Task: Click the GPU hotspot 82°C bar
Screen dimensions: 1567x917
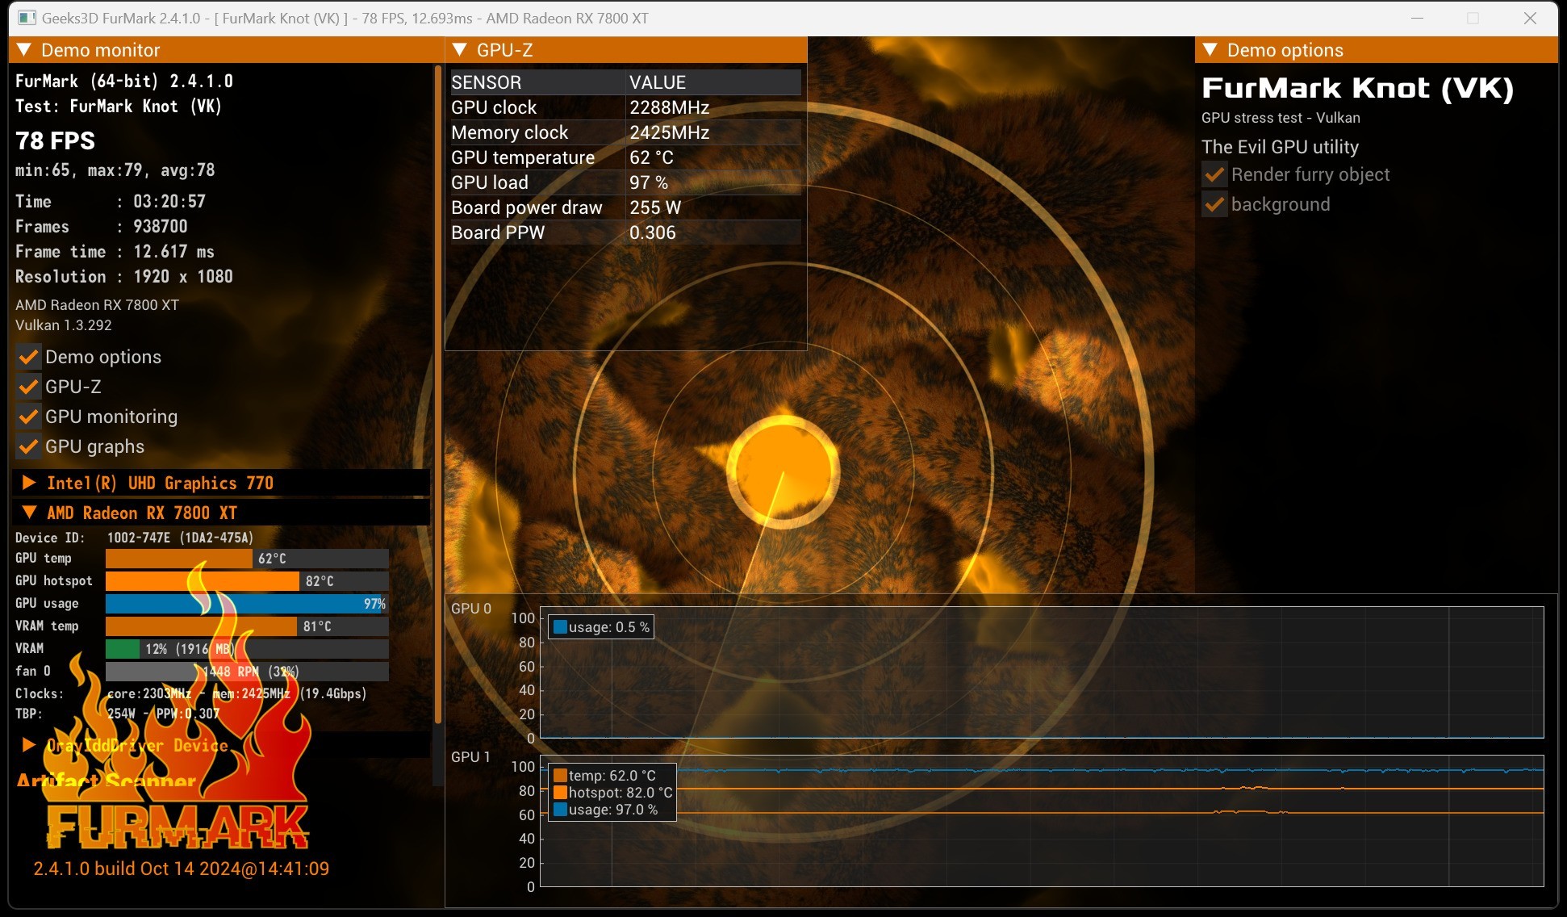Action: click(247, 581)
